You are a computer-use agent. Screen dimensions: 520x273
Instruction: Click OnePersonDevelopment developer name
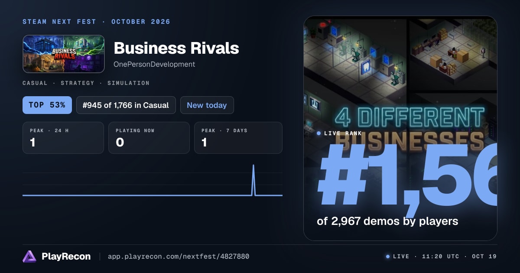[x=154, y=64]
